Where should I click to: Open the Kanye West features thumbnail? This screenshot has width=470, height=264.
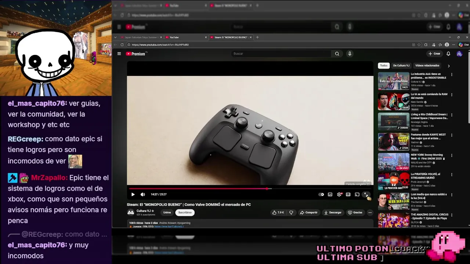click(393, 142)
